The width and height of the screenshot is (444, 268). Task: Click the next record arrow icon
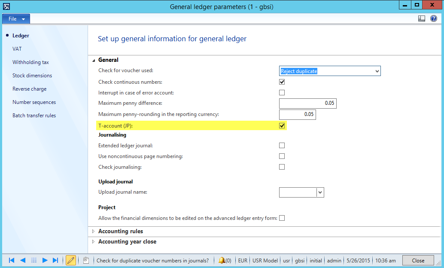pos(45,260)
